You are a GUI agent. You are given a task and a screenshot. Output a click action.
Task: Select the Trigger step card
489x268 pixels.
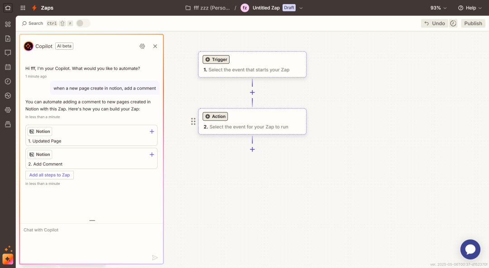[252, 65]
